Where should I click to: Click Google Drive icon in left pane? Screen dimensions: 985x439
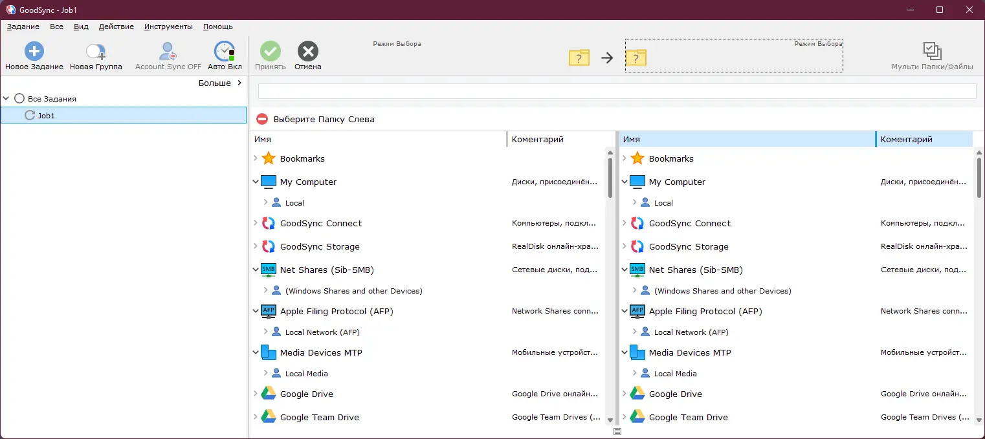269,394
